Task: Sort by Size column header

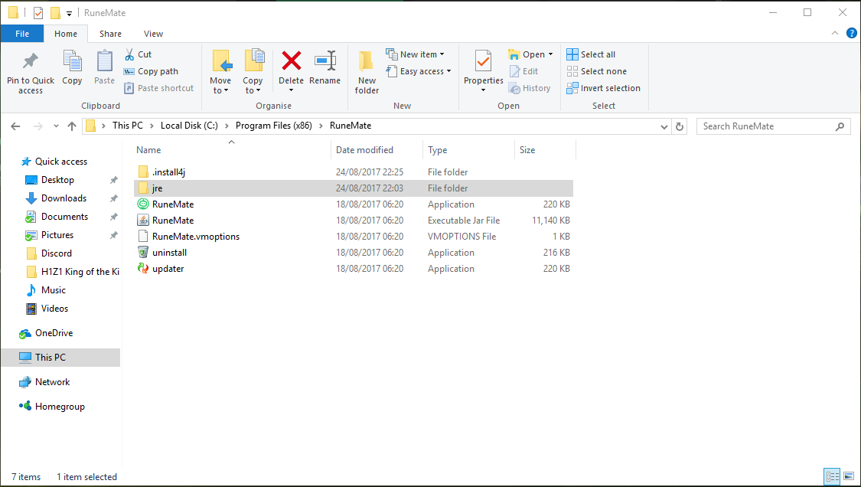Action: (545, 149)
